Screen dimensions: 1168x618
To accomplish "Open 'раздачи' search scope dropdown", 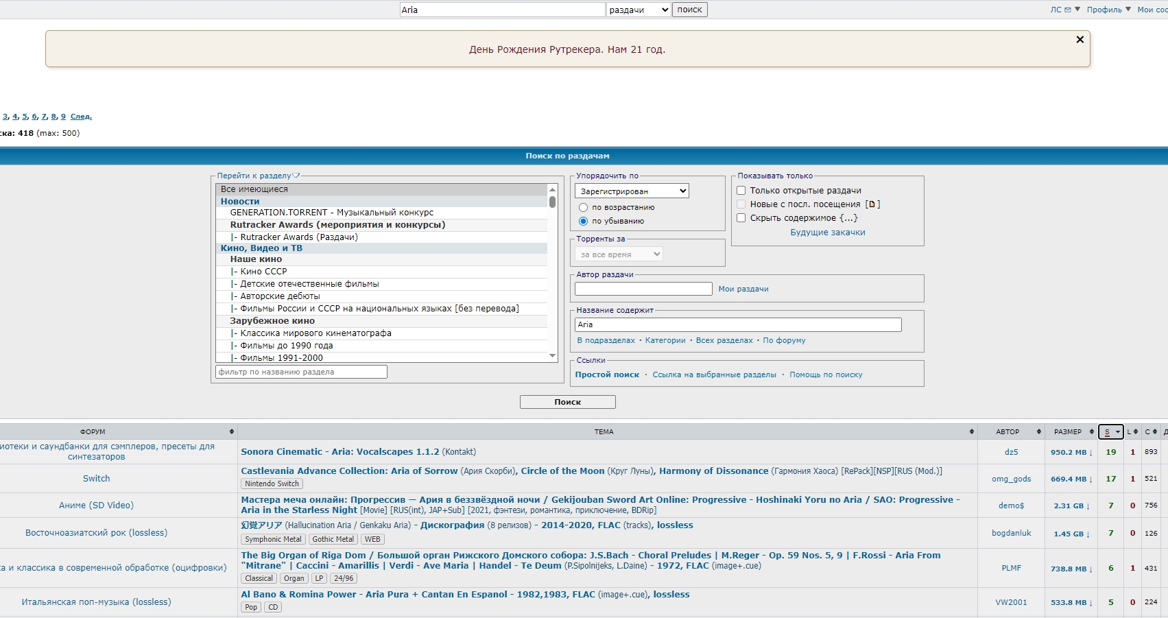I will (638, 10).
